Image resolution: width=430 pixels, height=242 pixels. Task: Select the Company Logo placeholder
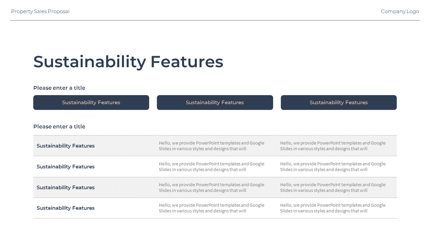click(400, 11)
